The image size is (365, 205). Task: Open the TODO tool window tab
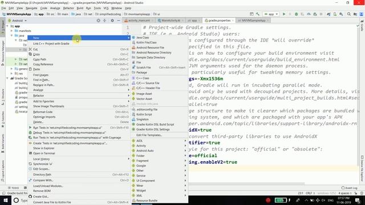[x=14, y=188]
